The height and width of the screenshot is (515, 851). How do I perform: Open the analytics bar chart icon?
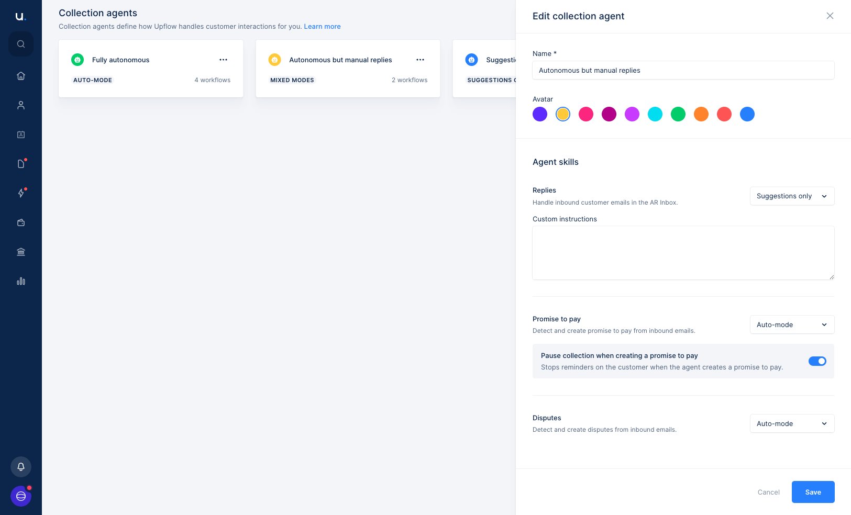[x=21, y=281]
